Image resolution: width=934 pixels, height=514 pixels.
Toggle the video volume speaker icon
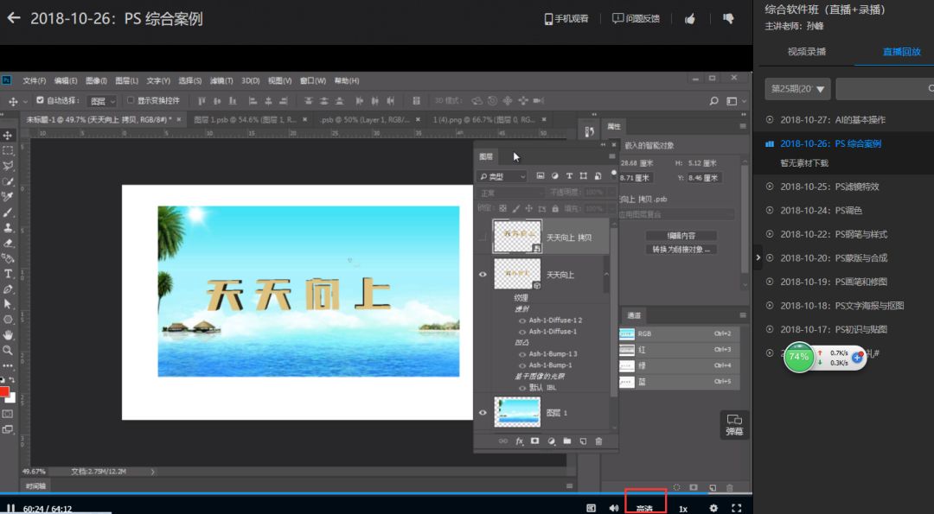pos(614,508)
